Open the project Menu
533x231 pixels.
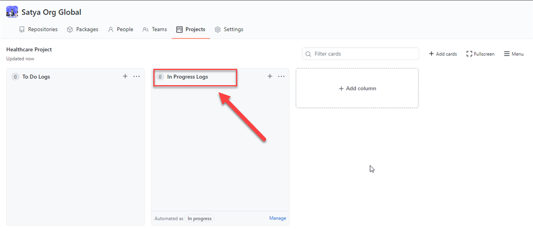coord(513,54)
